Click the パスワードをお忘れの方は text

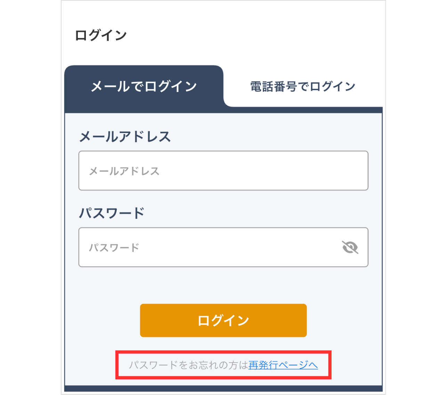coord(188,365)
